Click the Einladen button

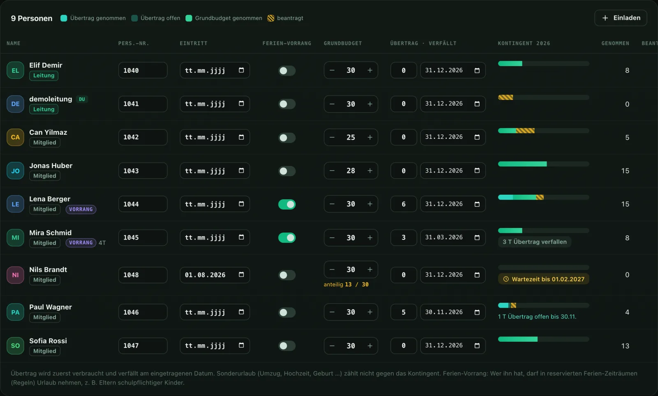point(621,18)
